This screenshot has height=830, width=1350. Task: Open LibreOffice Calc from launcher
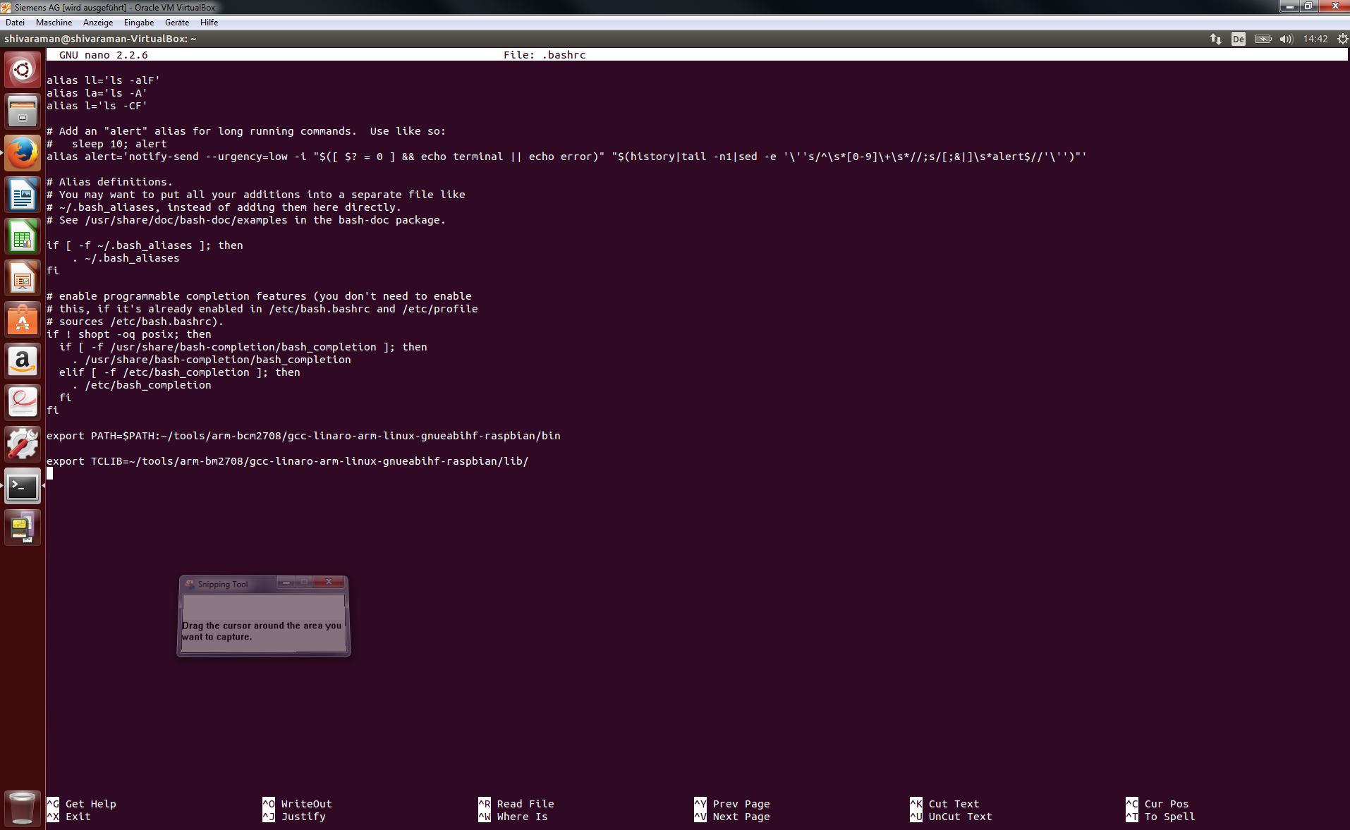(23, 236)
